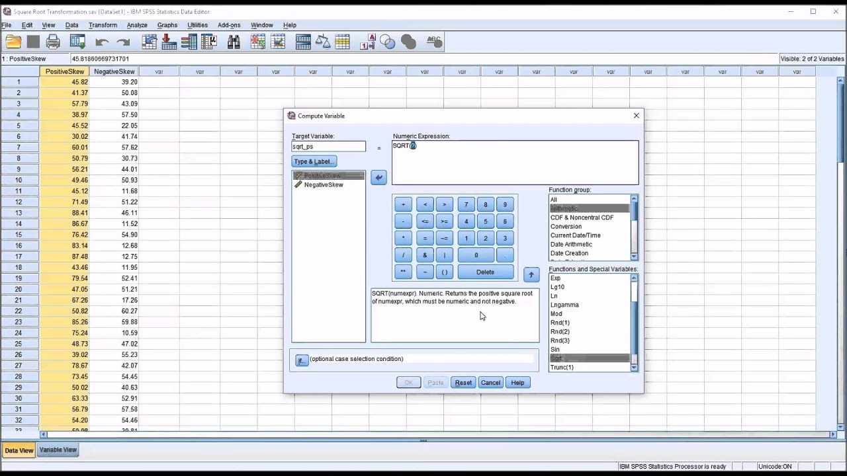Click the Select cases toolbar icon
This screenshot has width=847, height=476.
click(343, 42)
